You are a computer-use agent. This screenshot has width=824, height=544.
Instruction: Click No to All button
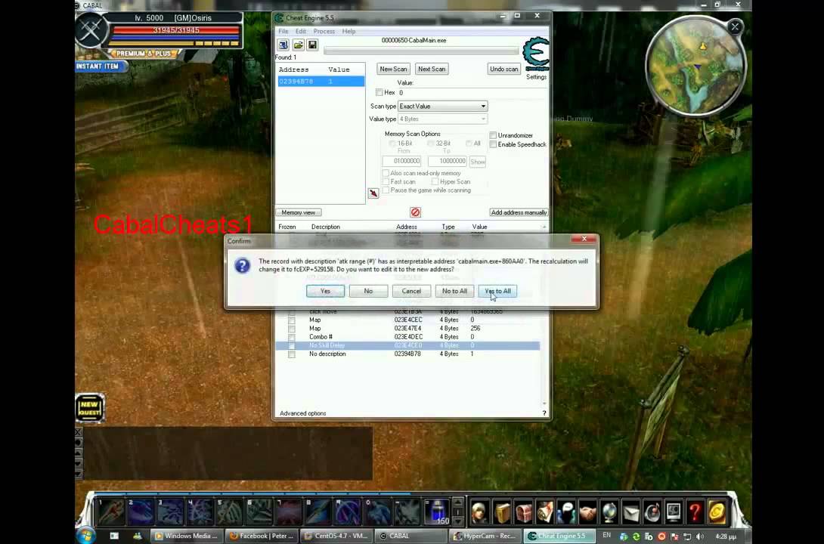click(x=454, y=291)
